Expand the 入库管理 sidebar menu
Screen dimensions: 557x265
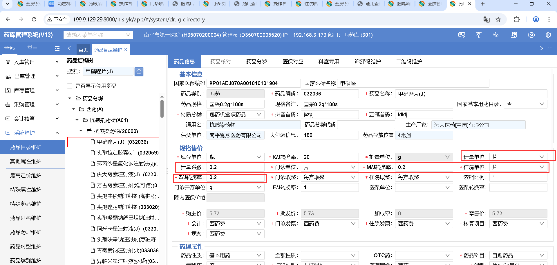57,62
